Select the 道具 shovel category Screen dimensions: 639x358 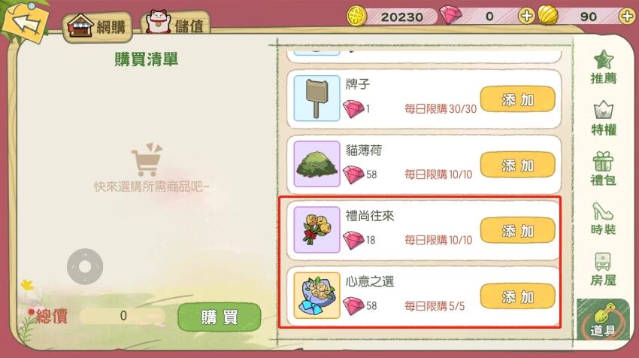[x=603, y=320]
